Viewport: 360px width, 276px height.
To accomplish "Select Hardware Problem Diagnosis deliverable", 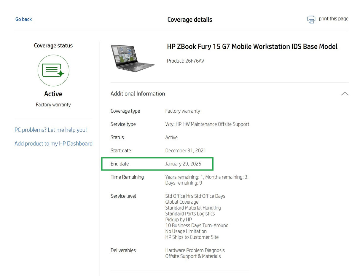I will (195, 251).
